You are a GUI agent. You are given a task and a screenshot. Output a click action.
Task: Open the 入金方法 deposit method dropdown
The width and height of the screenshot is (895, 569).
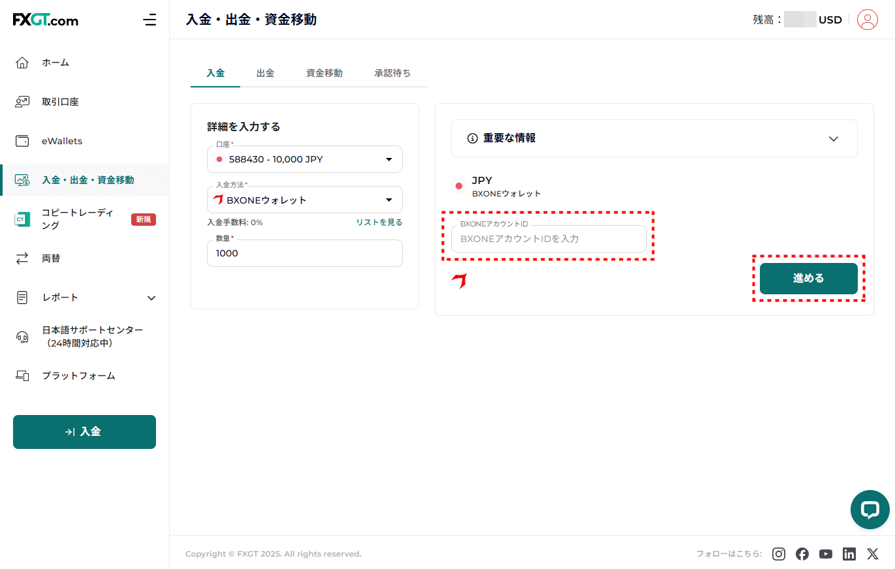click(x=305, y=200)
